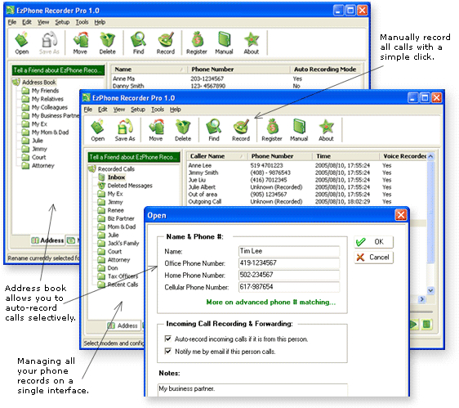
Task: Toggle auto-record incoming calls checkbox
Action: point(168,339)
